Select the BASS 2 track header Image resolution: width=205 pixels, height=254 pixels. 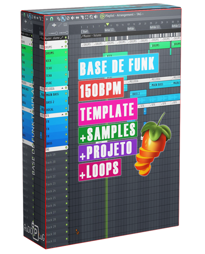pyautogui.click(x=57, y=102)
